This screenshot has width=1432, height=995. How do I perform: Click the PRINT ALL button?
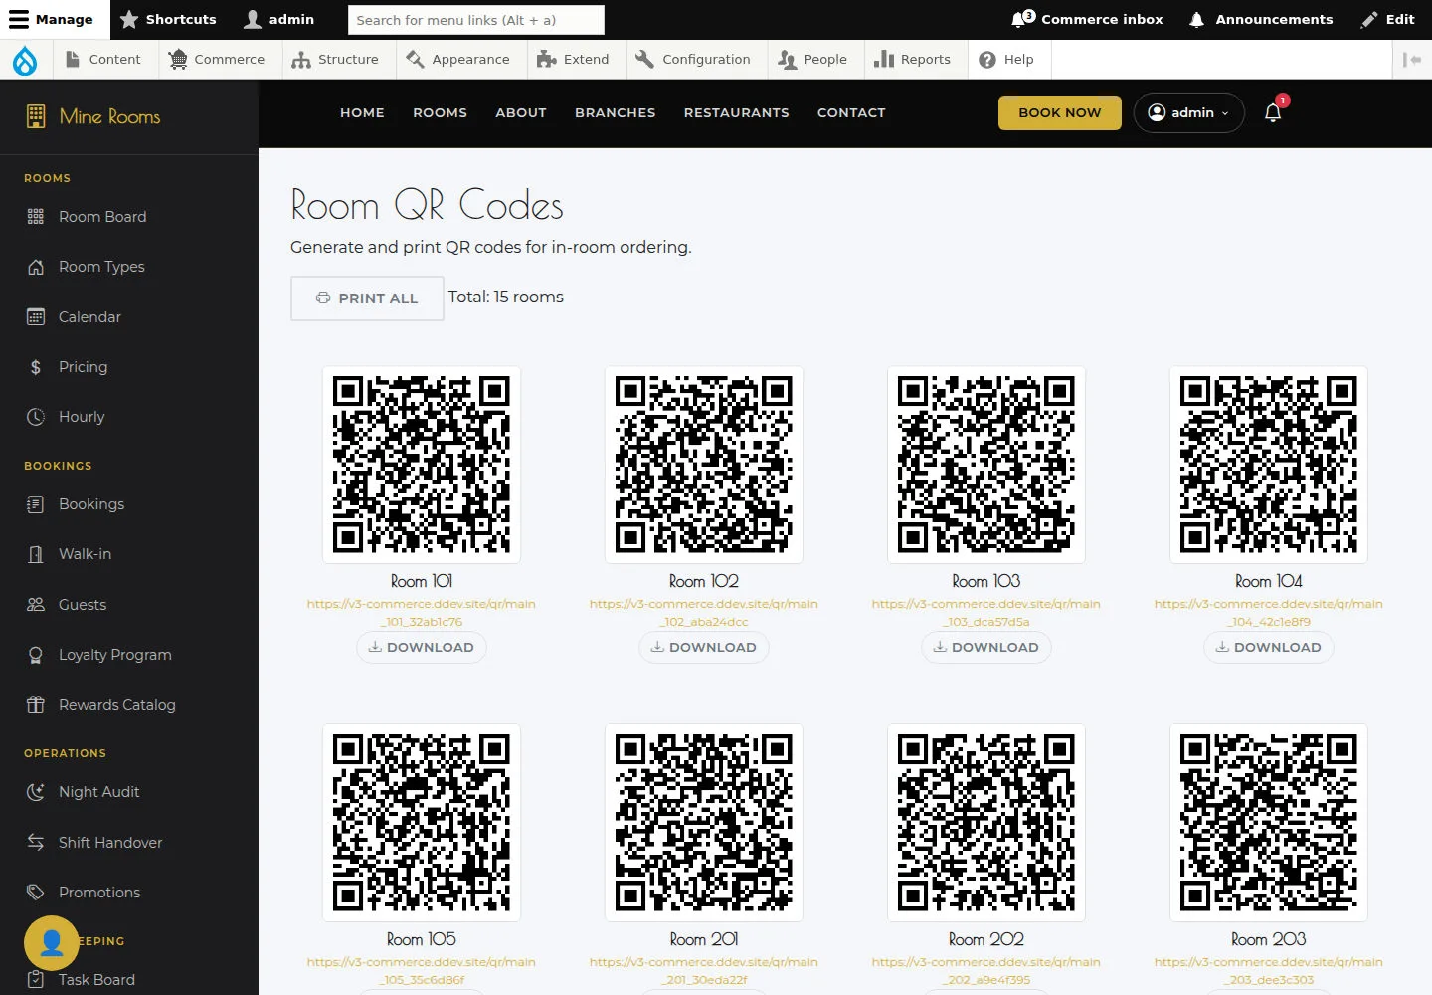367,298
